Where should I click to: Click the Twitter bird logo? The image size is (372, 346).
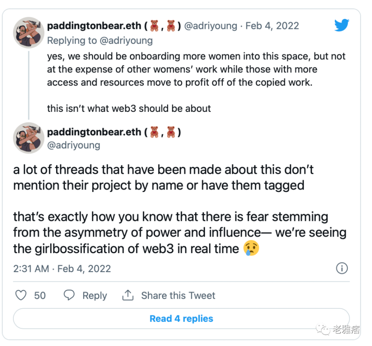342,25
